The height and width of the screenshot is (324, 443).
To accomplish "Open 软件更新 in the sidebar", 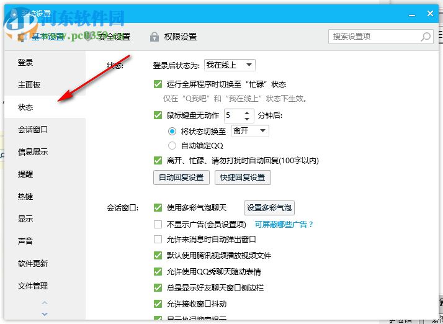I will 45,264.
